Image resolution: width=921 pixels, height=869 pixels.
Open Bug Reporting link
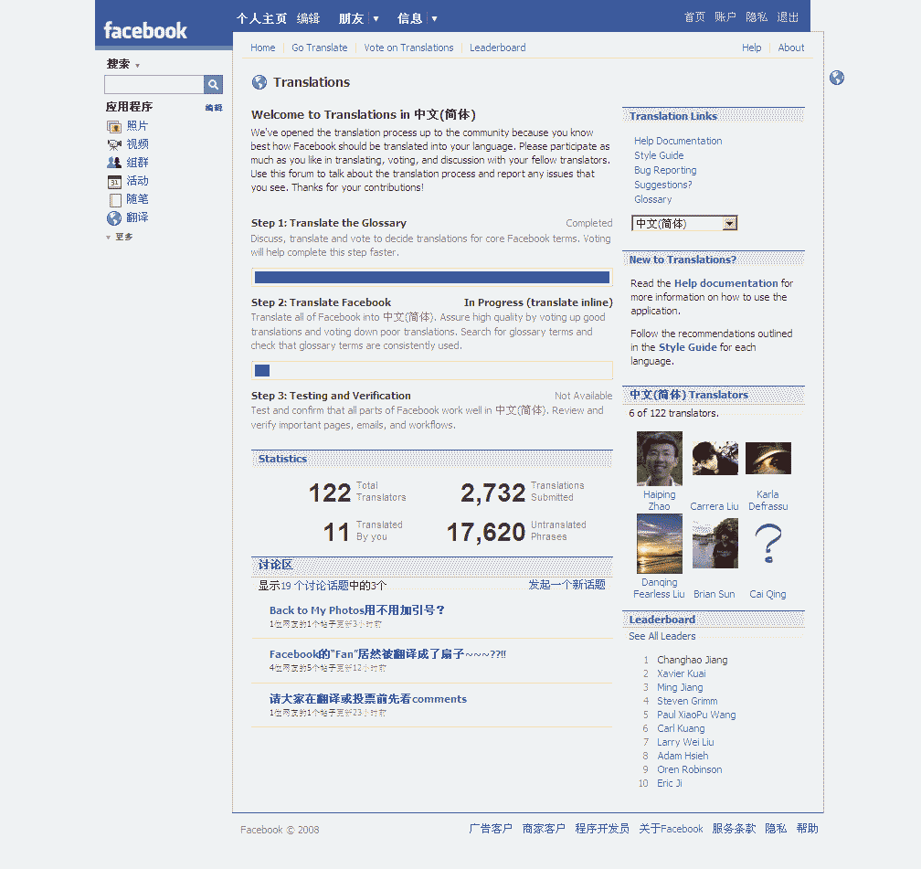(x=665, y=170)
